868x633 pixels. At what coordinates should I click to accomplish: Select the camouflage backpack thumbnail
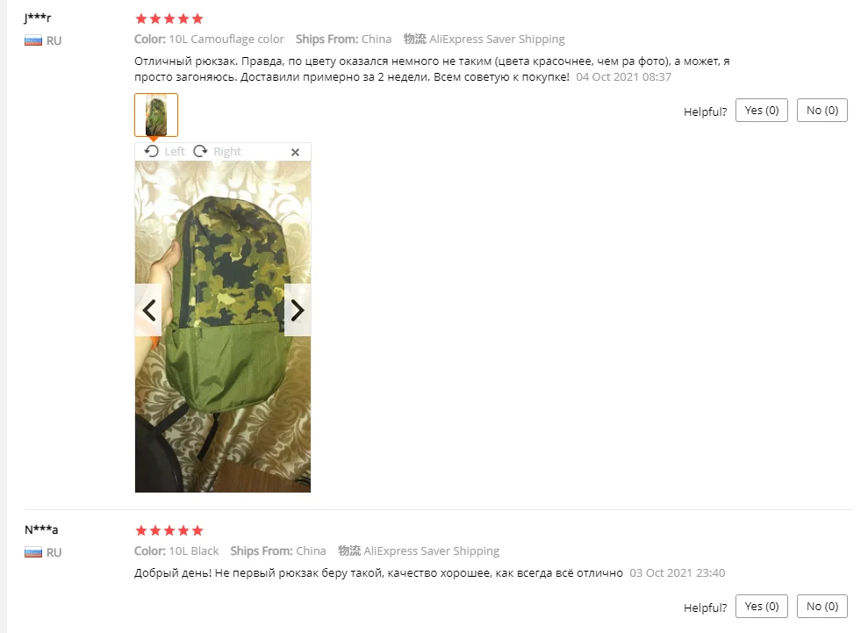(x=156, y=115)
